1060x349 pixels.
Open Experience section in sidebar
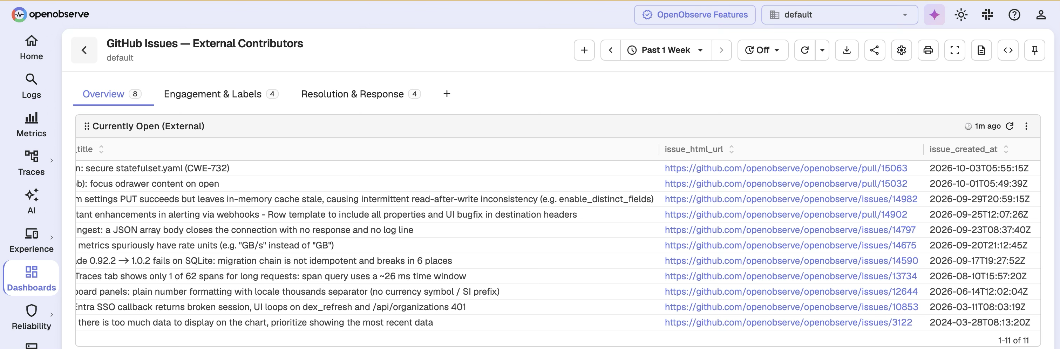pyautogui.click(x=31, y=241)
